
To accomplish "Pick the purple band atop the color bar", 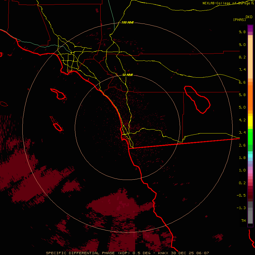I will click(x=250, y=28).
